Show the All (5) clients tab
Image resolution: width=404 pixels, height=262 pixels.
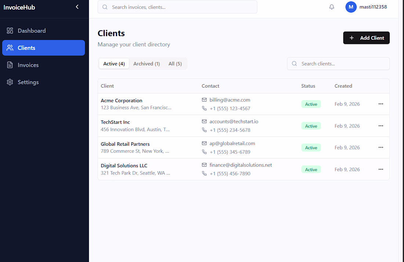pos(175,64)
